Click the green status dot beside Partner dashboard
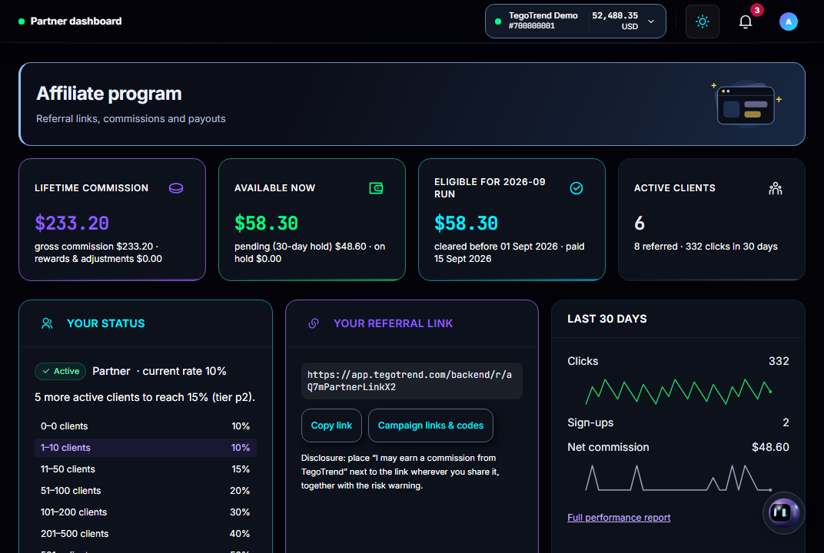This screenshot has width=824, height=553. [x=22, y=22]
